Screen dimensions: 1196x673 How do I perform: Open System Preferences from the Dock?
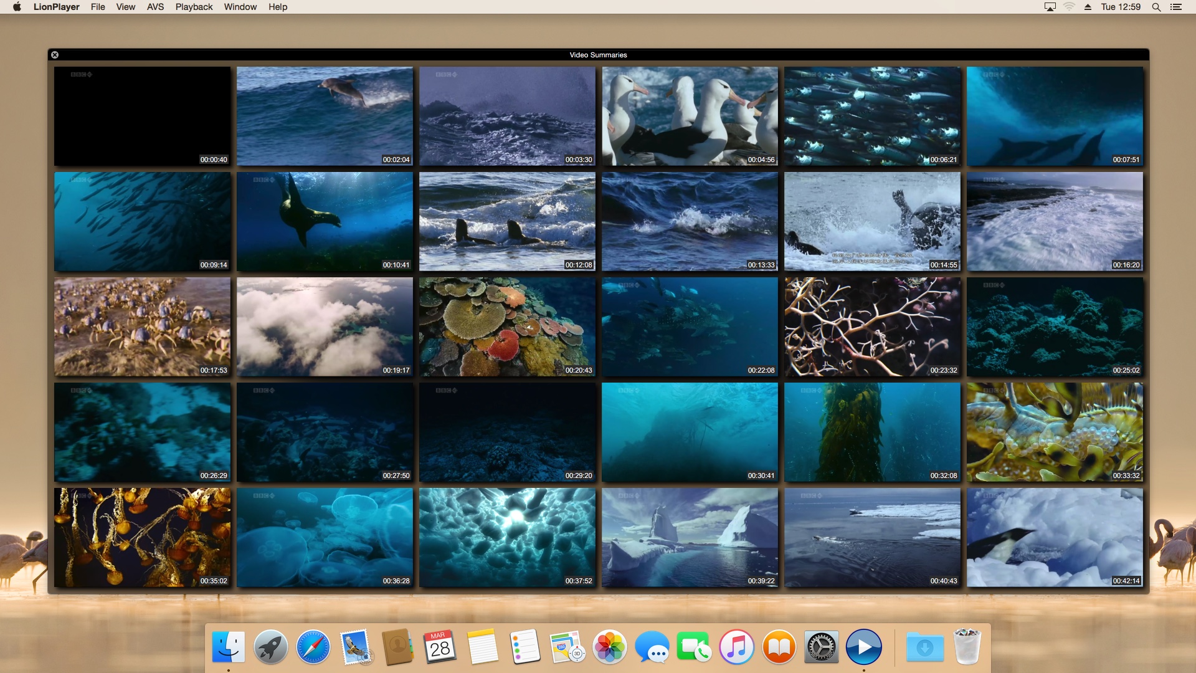click(x=822, y=647)
